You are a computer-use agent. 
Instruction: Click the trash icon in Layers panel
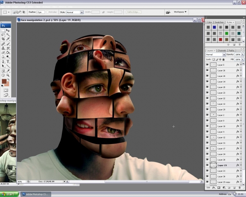coord(239,188)
